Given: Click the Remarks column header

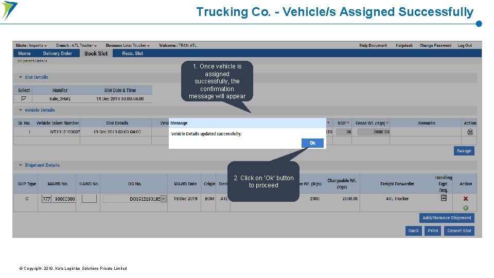Looking at the screenshot, I should (x=427, y=123).
